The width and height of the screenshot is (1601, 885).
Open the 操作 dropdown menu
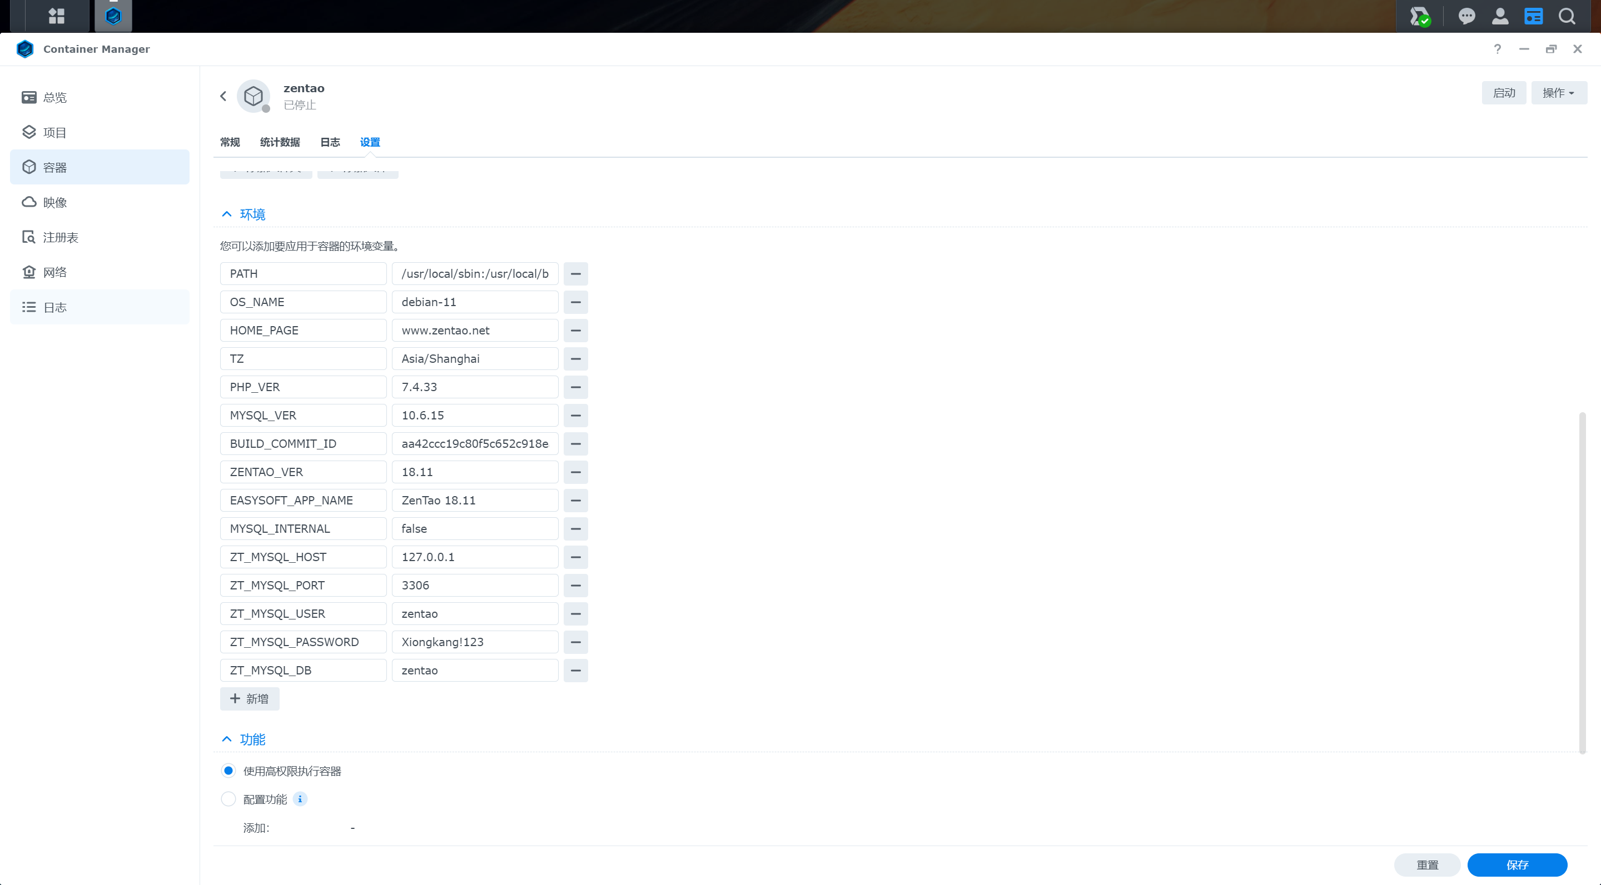tap(1558, 93)
